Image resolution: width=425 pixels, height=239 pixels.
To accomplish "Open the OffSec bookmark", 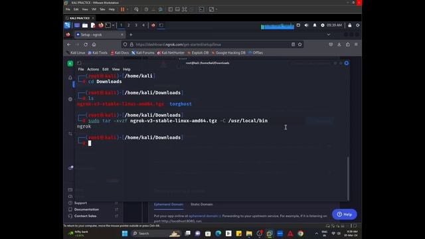I will (256, 53).
